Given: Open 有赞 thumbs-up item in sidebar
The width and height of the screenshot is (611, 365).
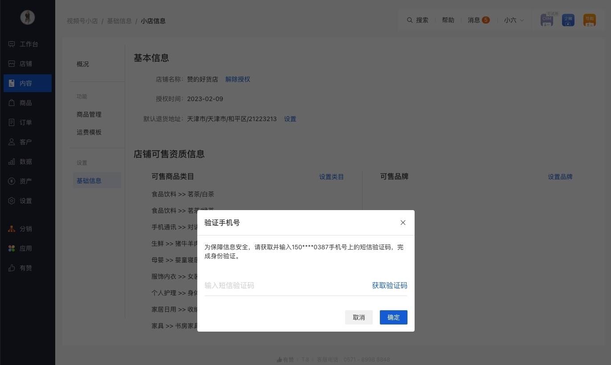Looking at the screenshot, I should pos(28,268).
